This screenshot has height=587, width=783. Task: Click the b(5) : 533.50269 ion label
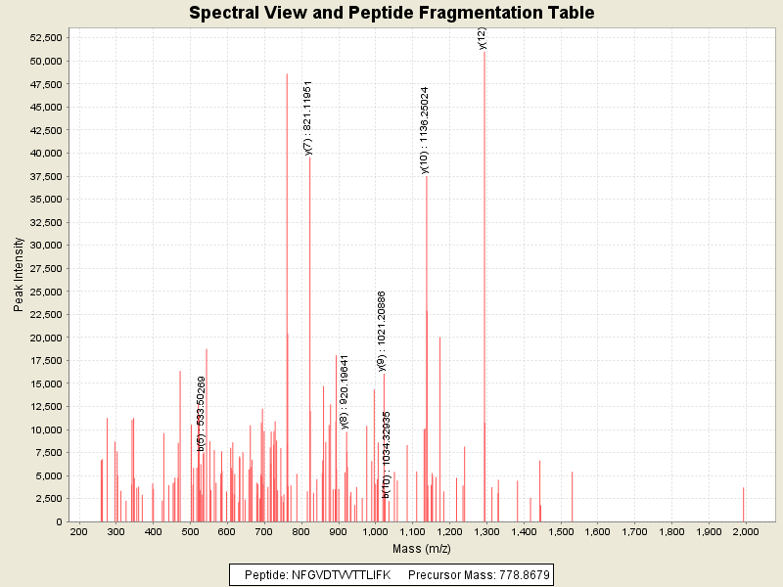pos(202,413)
